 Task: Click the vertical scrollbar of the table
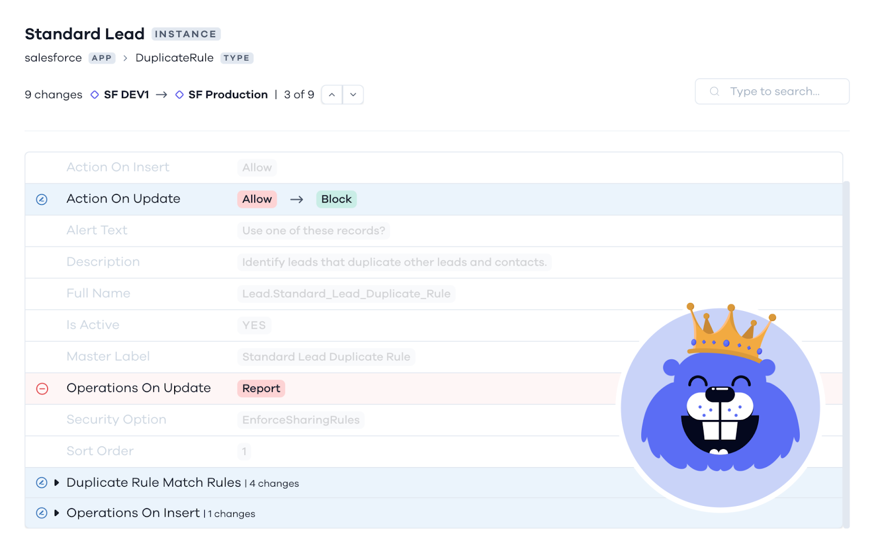pyautogui.click(x=846, y=355)
